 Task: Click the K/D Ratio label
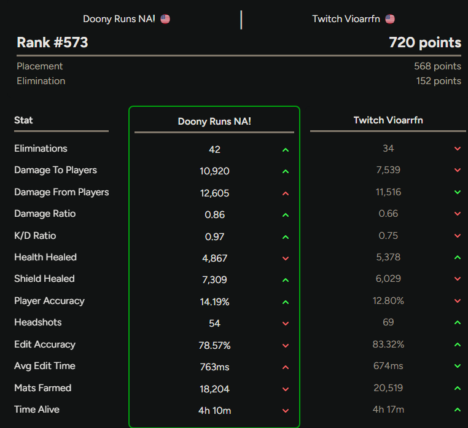(35, 236)
